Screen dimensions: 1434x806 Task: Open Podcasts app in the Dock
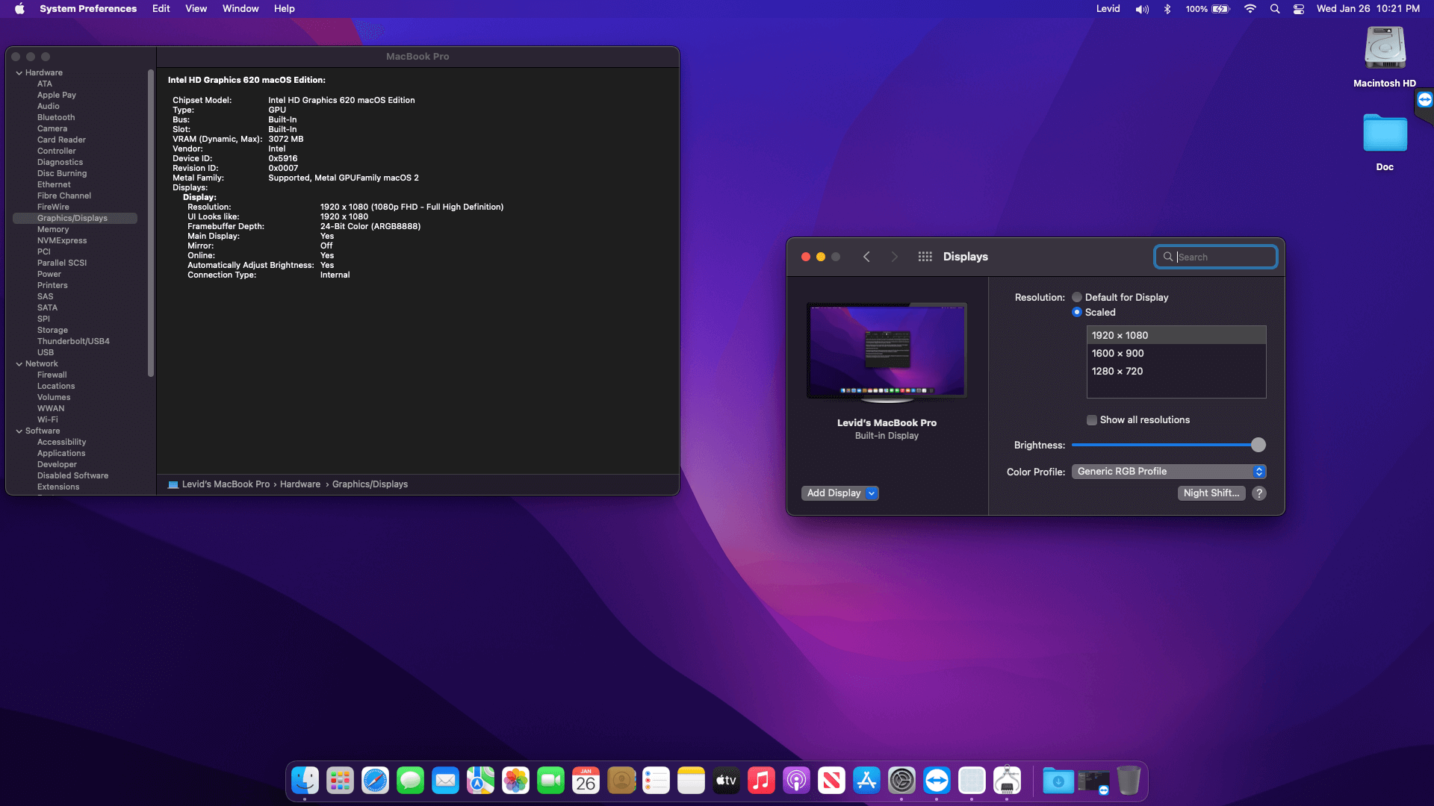pyautogui.click(x=796, y=781)
